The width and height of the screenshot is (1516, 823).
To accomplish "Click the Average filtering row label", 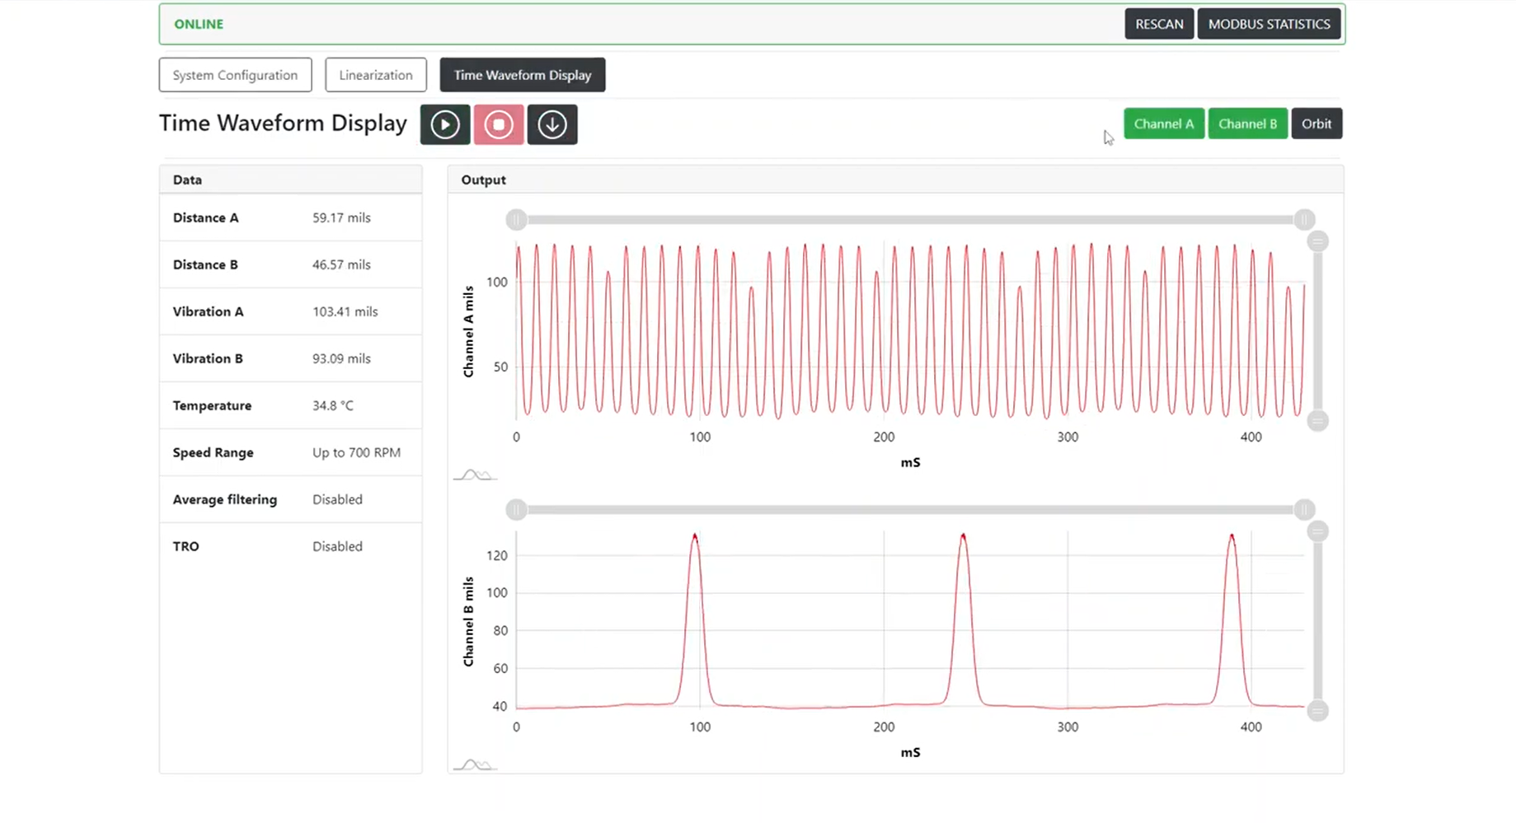I will [x=224, y=499].
